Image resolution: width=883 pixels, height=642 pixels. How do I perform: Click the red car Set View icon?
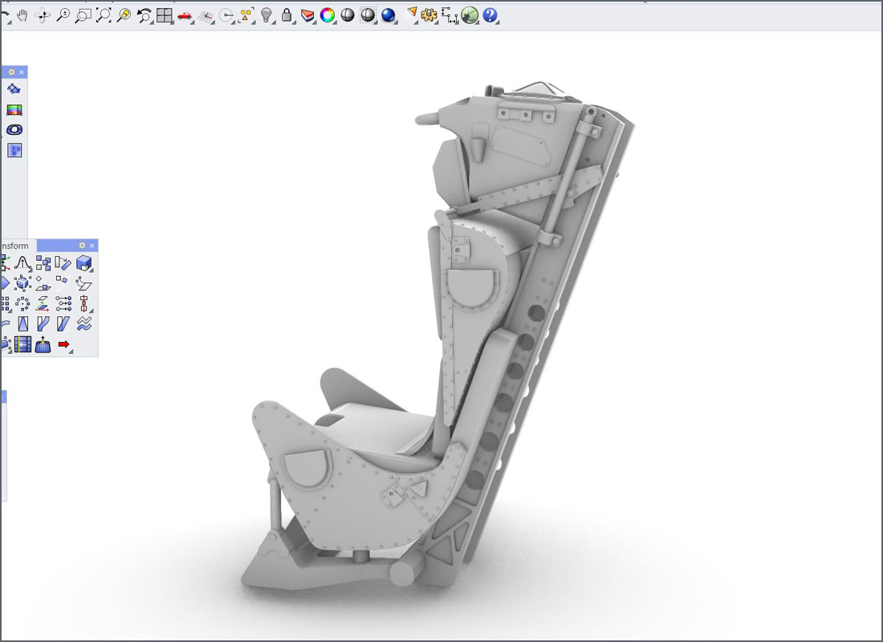point(185,14)
